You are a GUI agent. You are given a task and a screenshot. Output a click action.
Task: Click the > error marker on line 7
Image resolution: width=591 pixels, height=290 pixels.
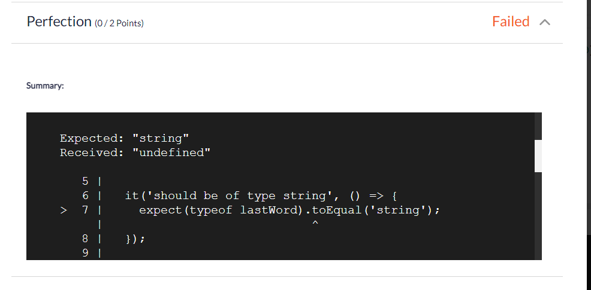64,210
